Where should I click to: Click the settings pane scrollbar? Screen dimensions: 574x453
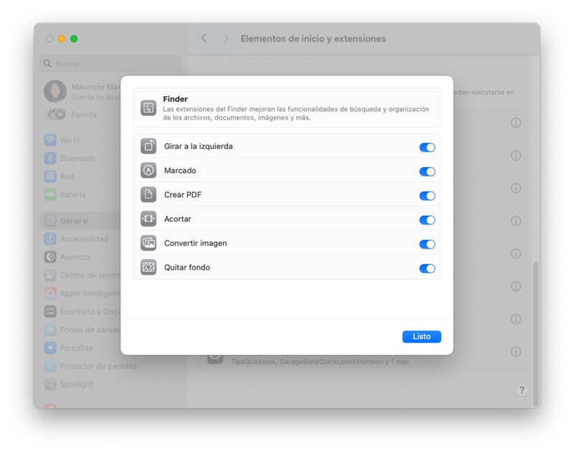[535, 333]
